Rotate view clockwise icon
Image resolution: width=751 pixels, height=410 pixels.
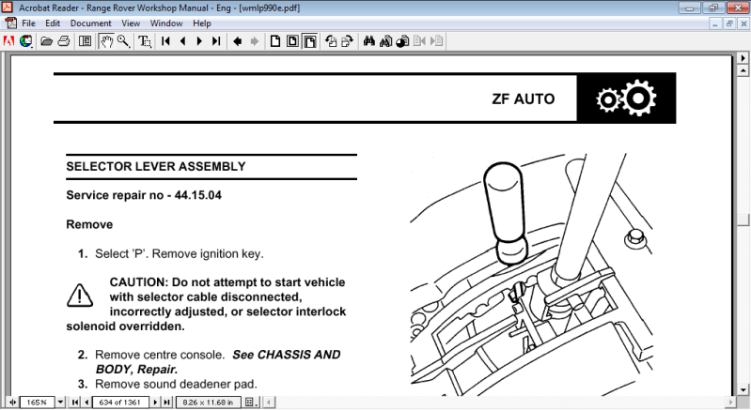click(x=347, y=41)
